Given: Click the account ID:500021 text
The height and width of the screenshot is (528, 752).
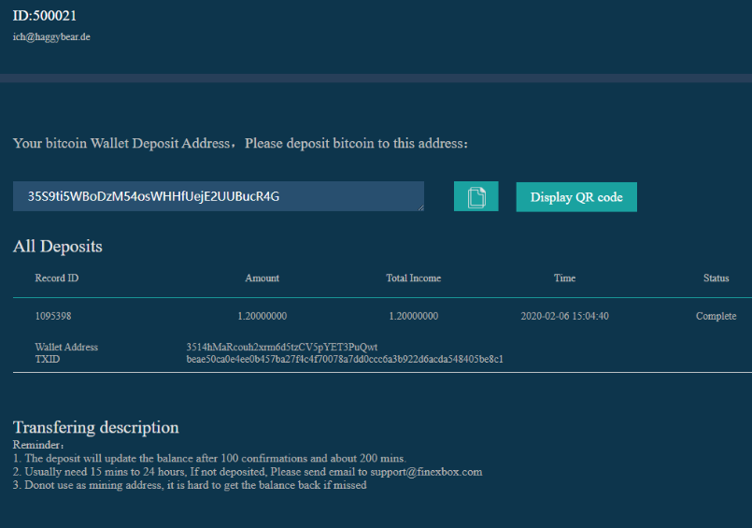Looking at the screenshot, I should 45,15.
